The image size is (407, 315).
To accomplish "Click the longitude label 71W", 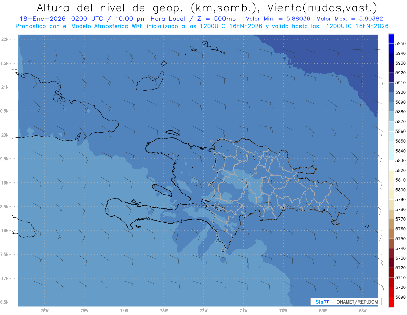I will (243, 311).
